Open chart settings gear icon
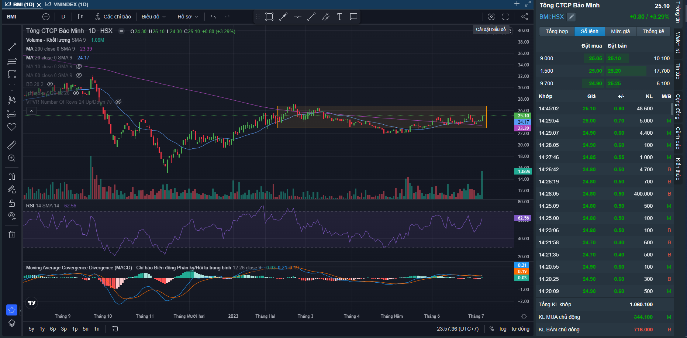The height and width of the screenshot is (338, 687). pyautogui.click(x=491, y=17)
